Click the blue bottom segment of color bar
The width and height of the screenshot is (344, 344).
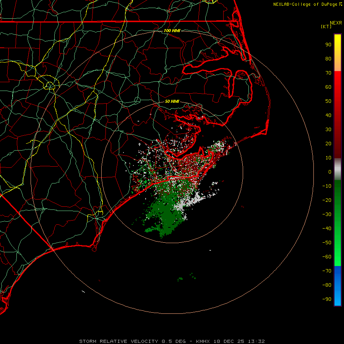pos(338,286)
